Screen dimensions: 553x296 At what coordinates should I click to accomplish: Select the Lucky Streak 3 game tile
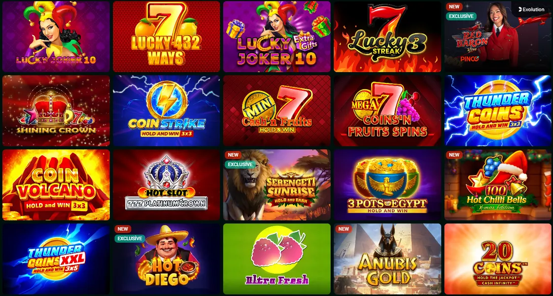387,37
